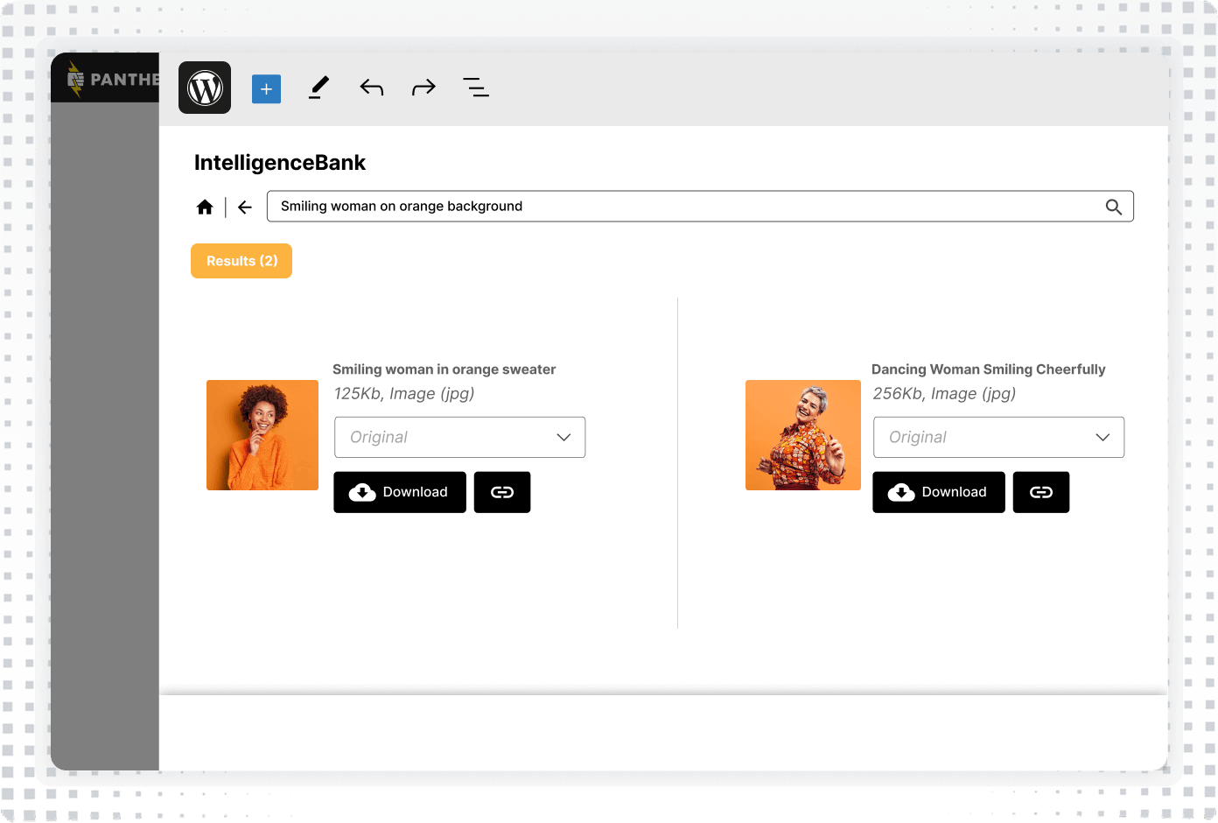
Task: Redo the last action
Action: [x=423, y=88]
